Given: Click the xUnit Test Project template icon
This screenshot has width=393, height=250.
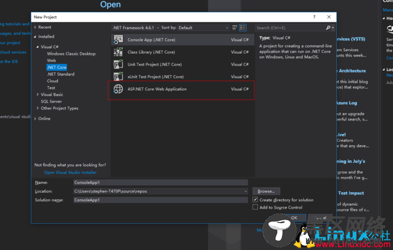Looking at the screenshot, I should pyautogui.click(x=118, y=77).
